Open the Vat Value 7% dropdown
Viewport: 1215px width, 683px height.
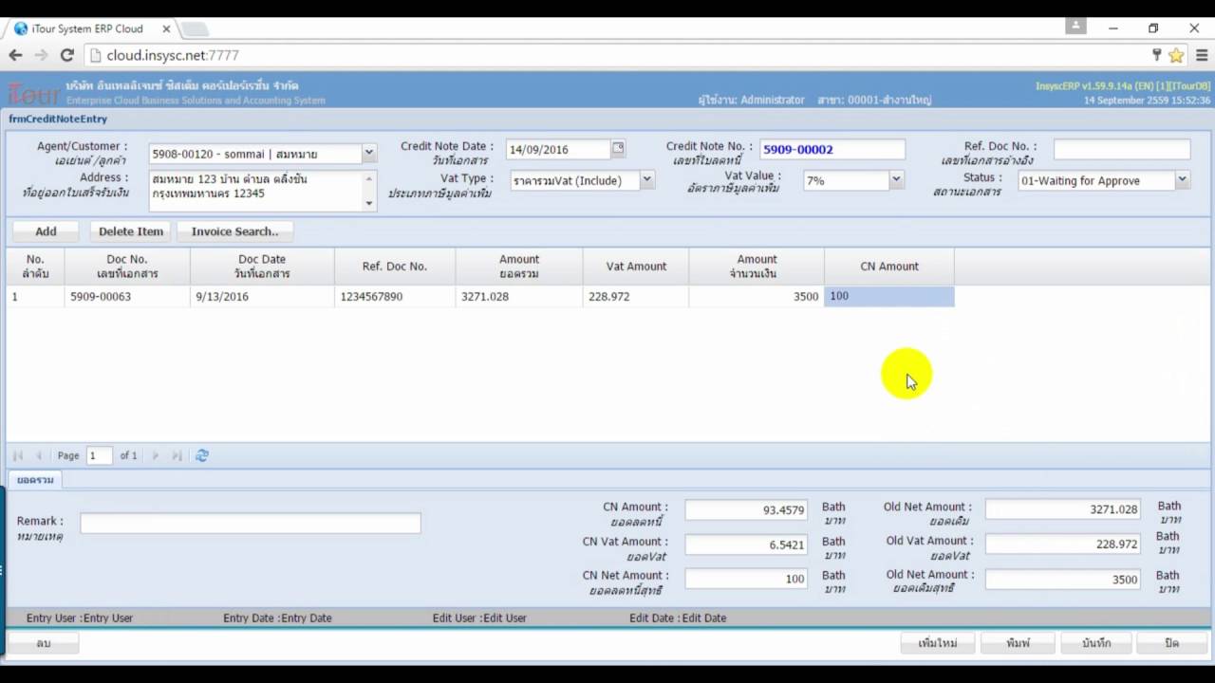[895, 179]
